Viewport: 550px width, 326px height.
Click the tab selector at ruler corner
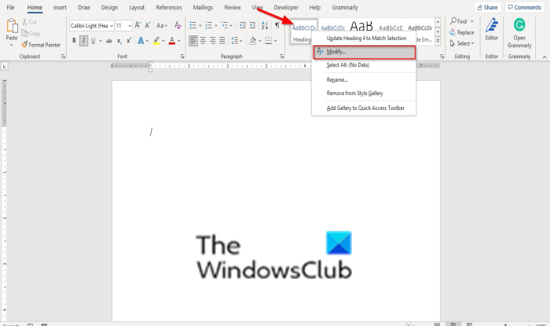point(4,66)
